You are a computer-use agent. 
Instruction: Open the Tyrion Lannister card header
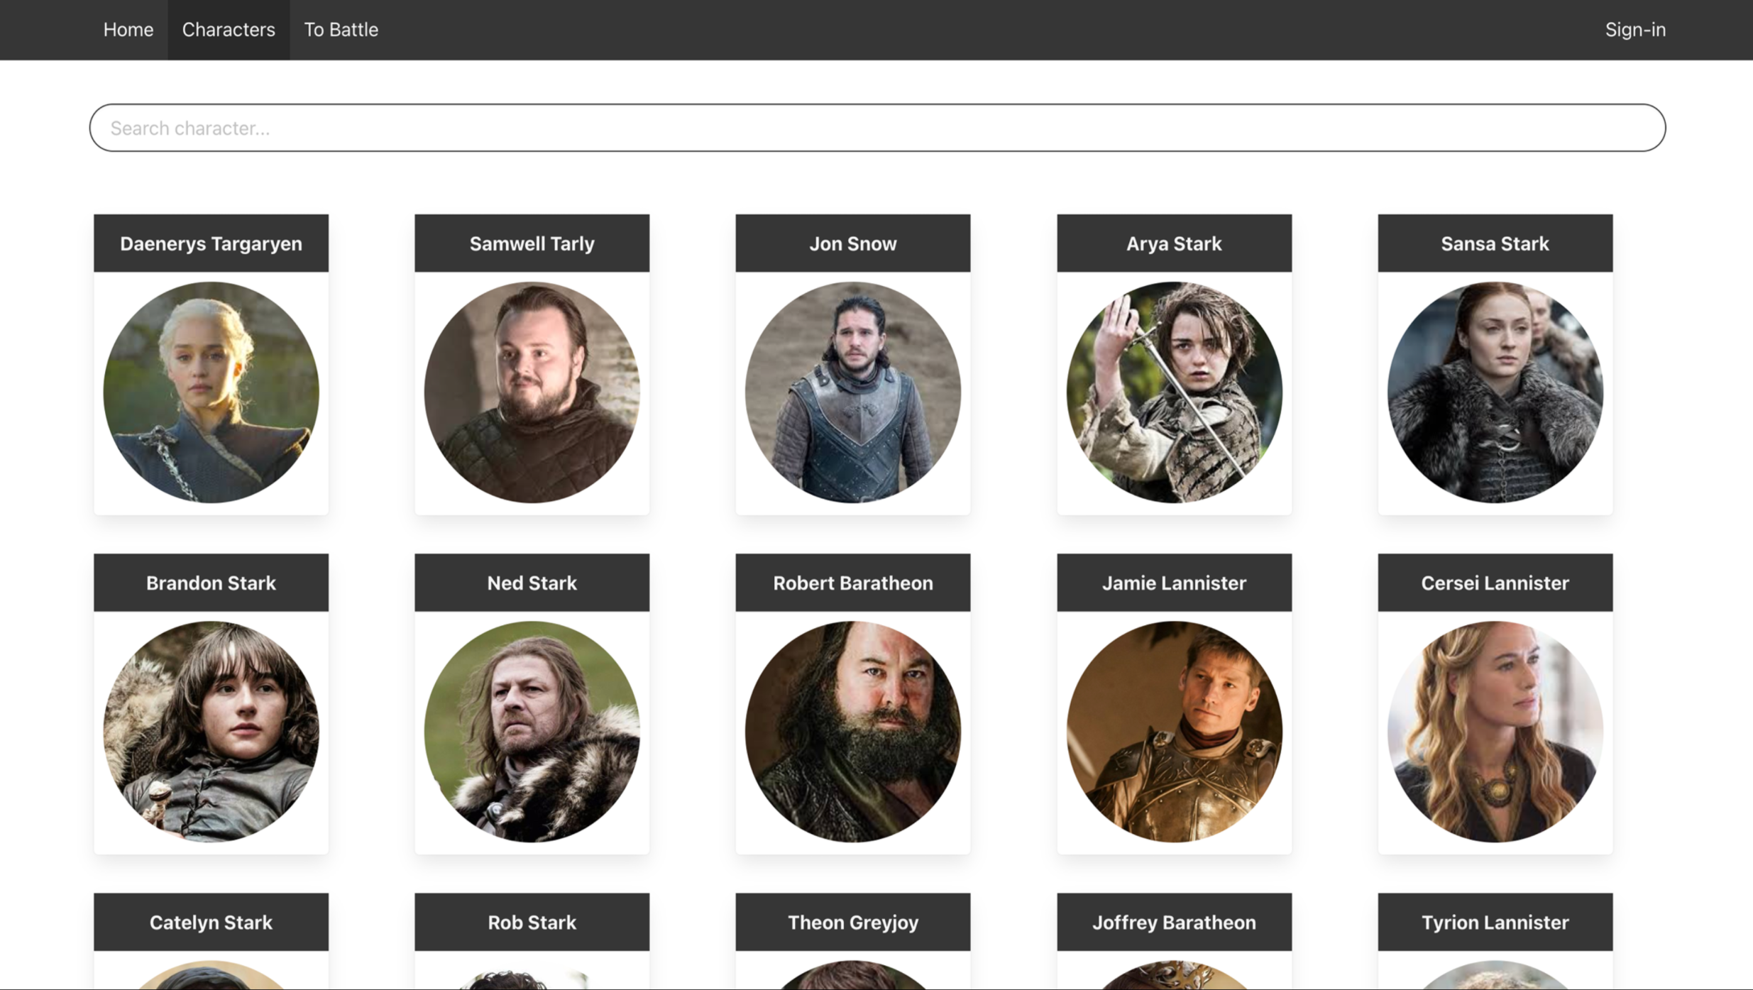point(1495,922)
